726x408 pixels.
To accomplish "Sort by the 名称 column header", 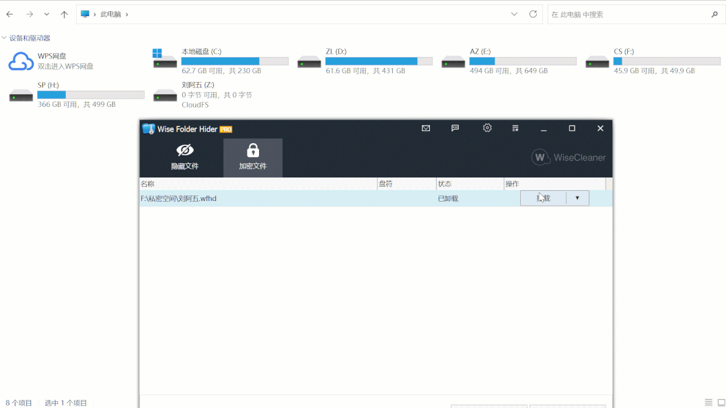I will 258,183.
